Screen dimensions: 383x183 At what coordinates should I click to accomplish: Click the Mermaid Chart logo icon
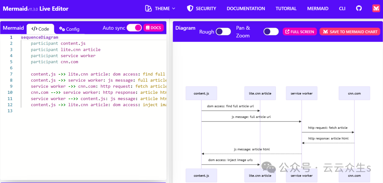[x=376, y=8]
